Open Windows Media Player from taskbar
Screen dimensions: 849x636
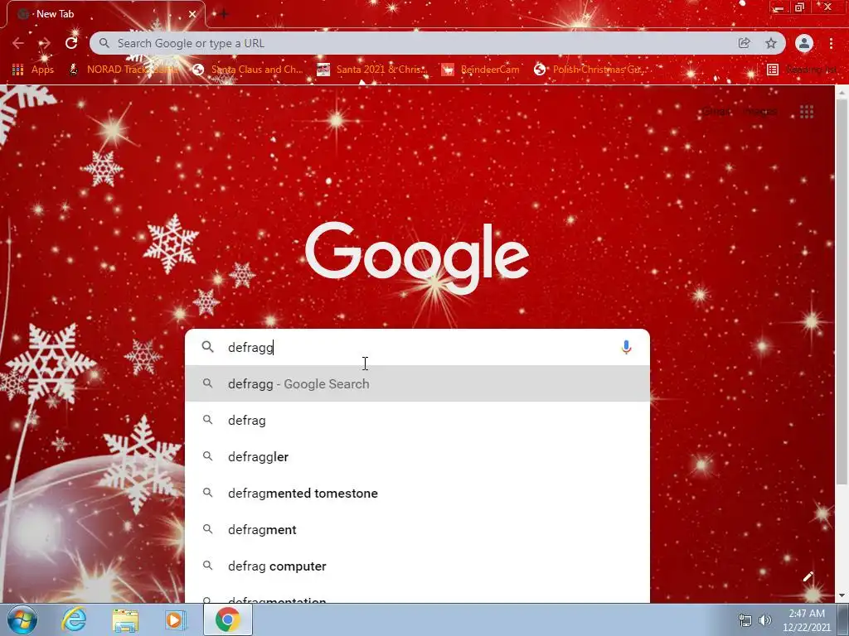pos(176,619)
